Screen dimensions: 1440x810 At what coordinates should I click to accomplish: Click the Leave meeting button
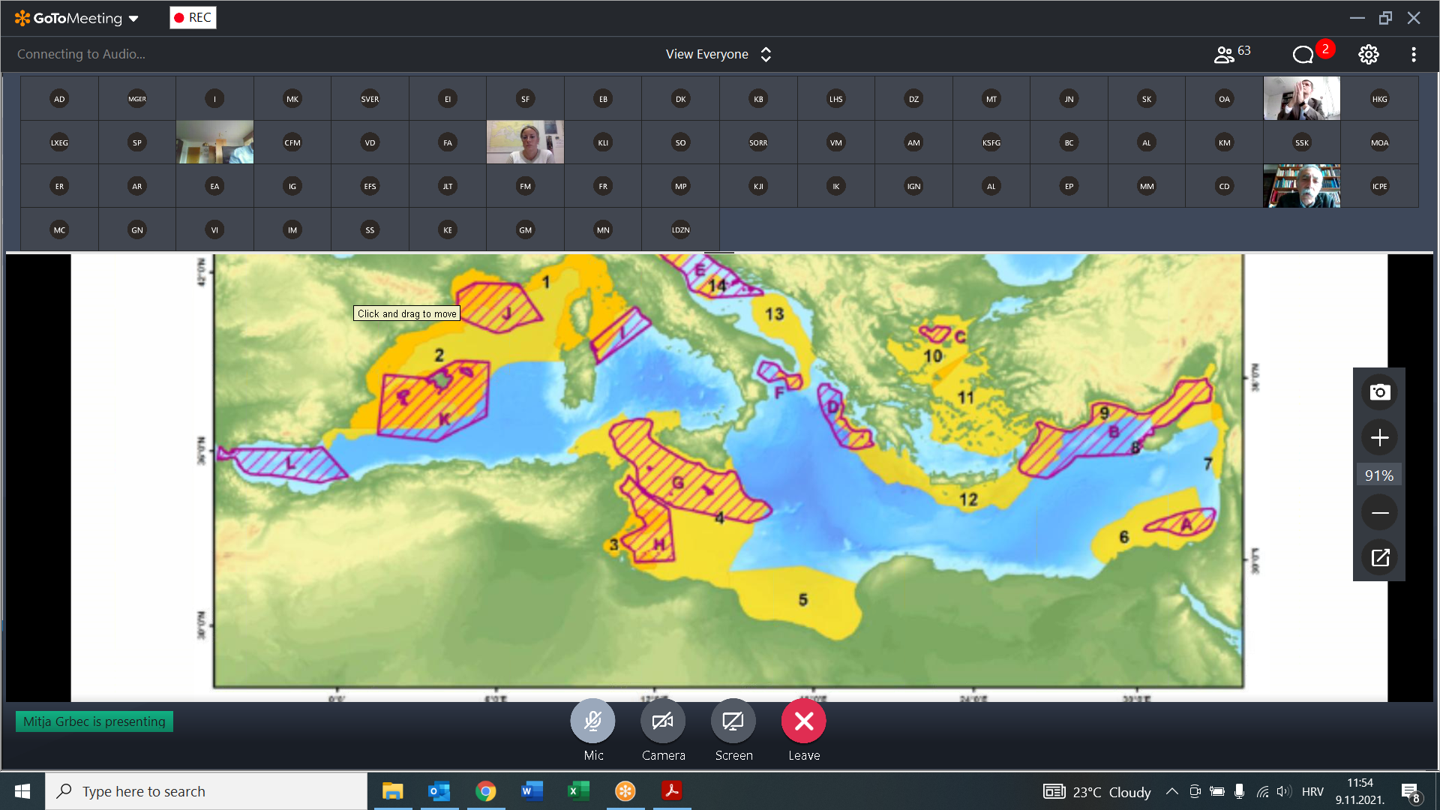tap(803, 721)
